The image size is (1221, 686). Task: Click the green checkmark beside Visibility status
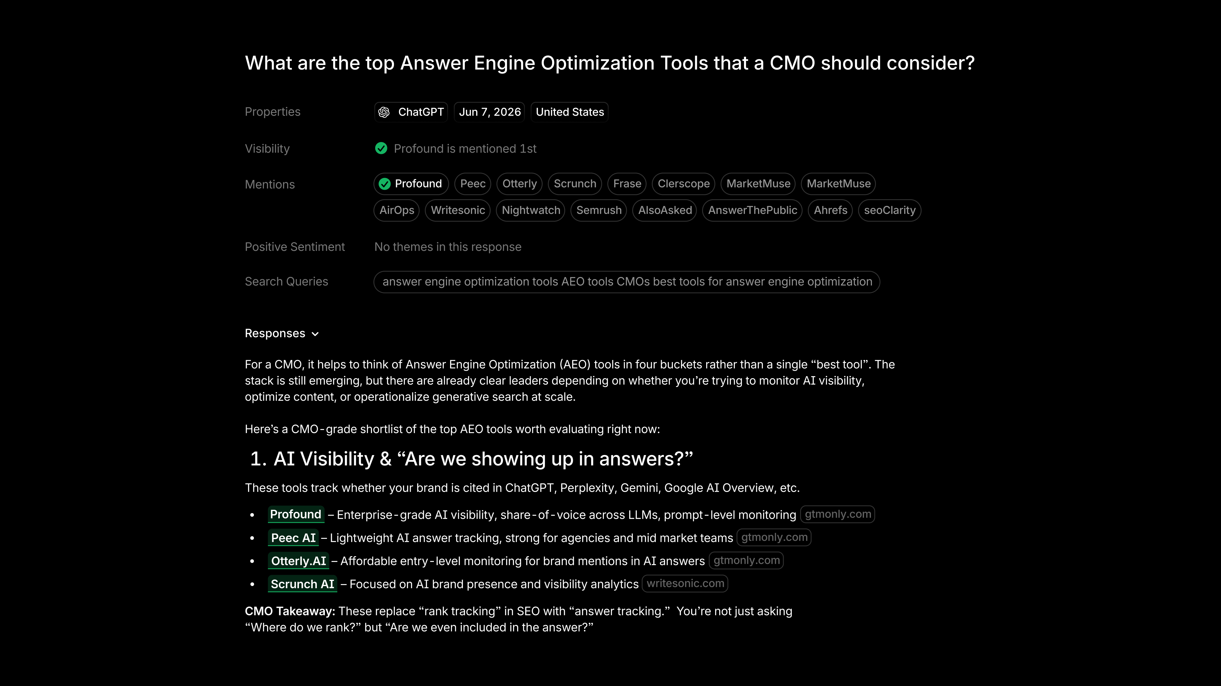point(381,149)
